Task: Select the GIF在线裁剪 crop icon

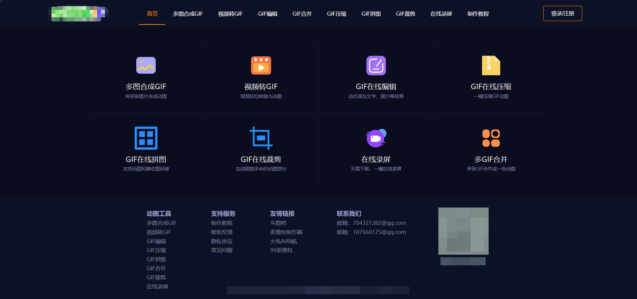Action: coord(261,138)
